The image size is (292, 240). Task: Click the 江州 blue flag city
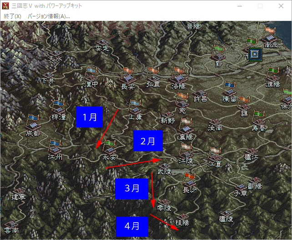[55, 146]
